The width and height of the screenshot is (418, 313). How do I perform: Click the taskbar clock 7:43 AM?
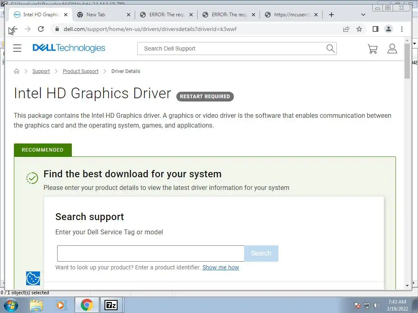click(397, 302)
